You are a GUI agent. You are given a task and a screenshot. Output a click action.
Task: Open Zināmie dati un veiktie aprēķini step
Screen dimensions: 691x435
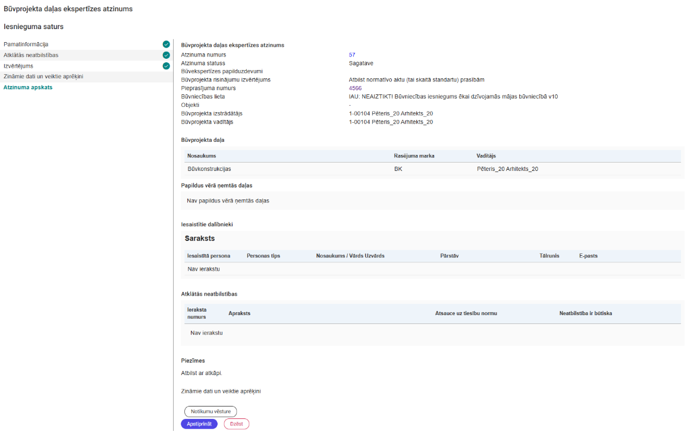pyautogui.click(x=43, y=77)
